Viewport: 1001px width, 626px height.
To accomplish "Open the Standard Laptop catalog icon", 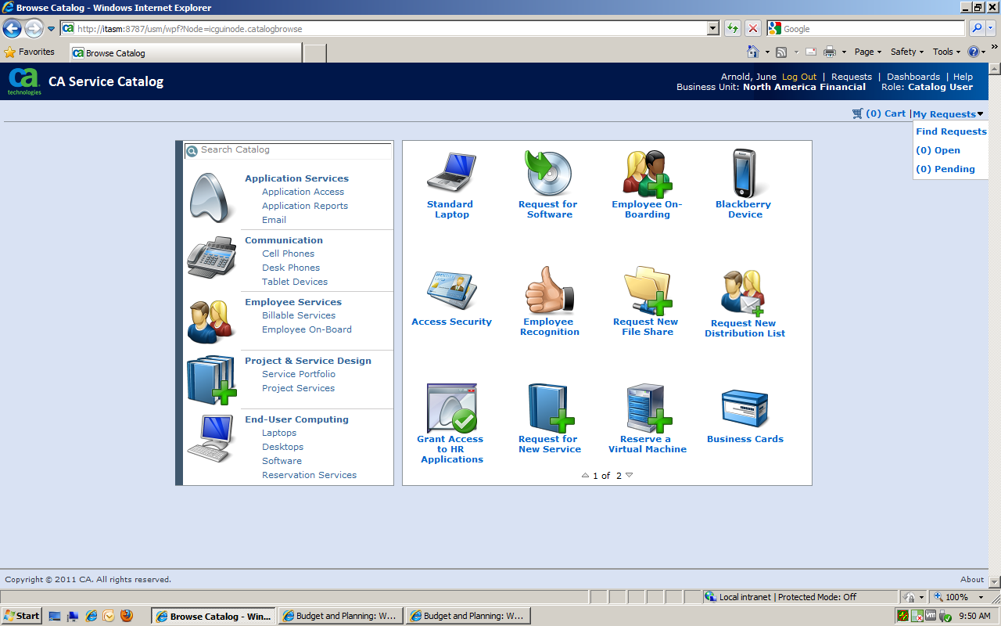I will pyautogui.click(x=451, y=172).
